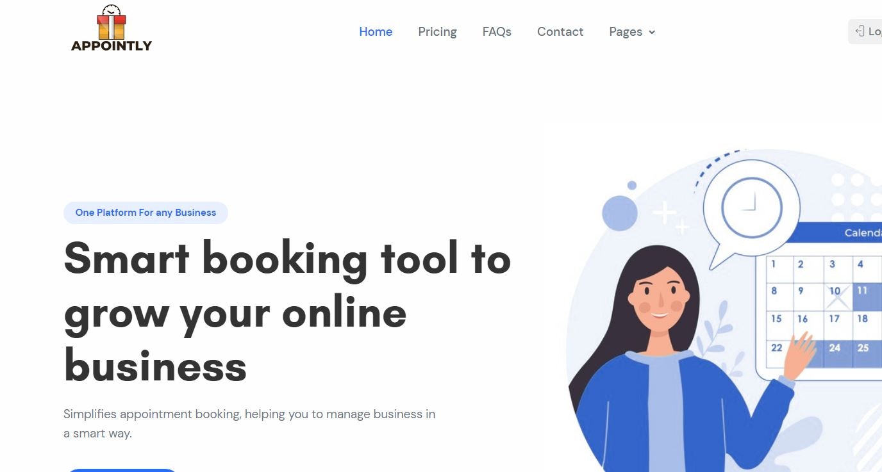The height and width of the screenshot is (472, 882).
Task: Open the FAQs link
Action: click(x=497, y=31)
